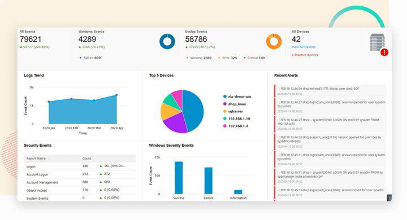Click the green up arrow beside Logon count
Viewport: 407px width, 220px height.
[101, 166]
